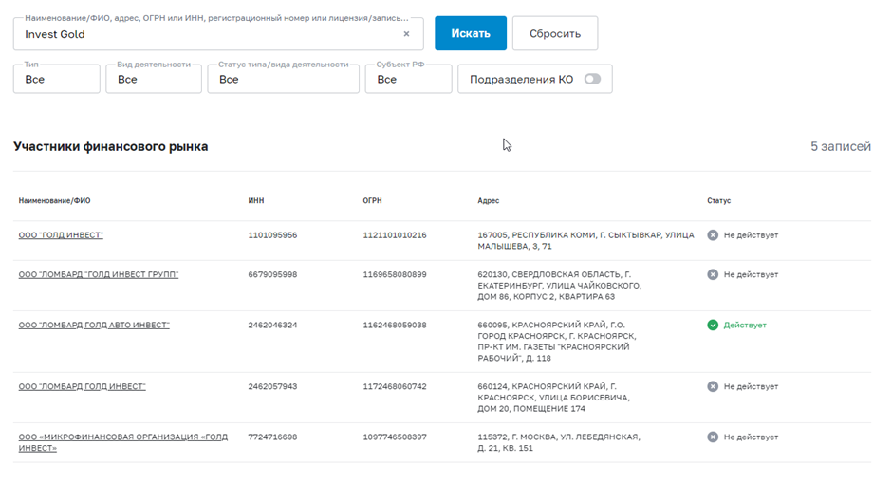Click the OGRN value 1172468060742

pos(395,386)
